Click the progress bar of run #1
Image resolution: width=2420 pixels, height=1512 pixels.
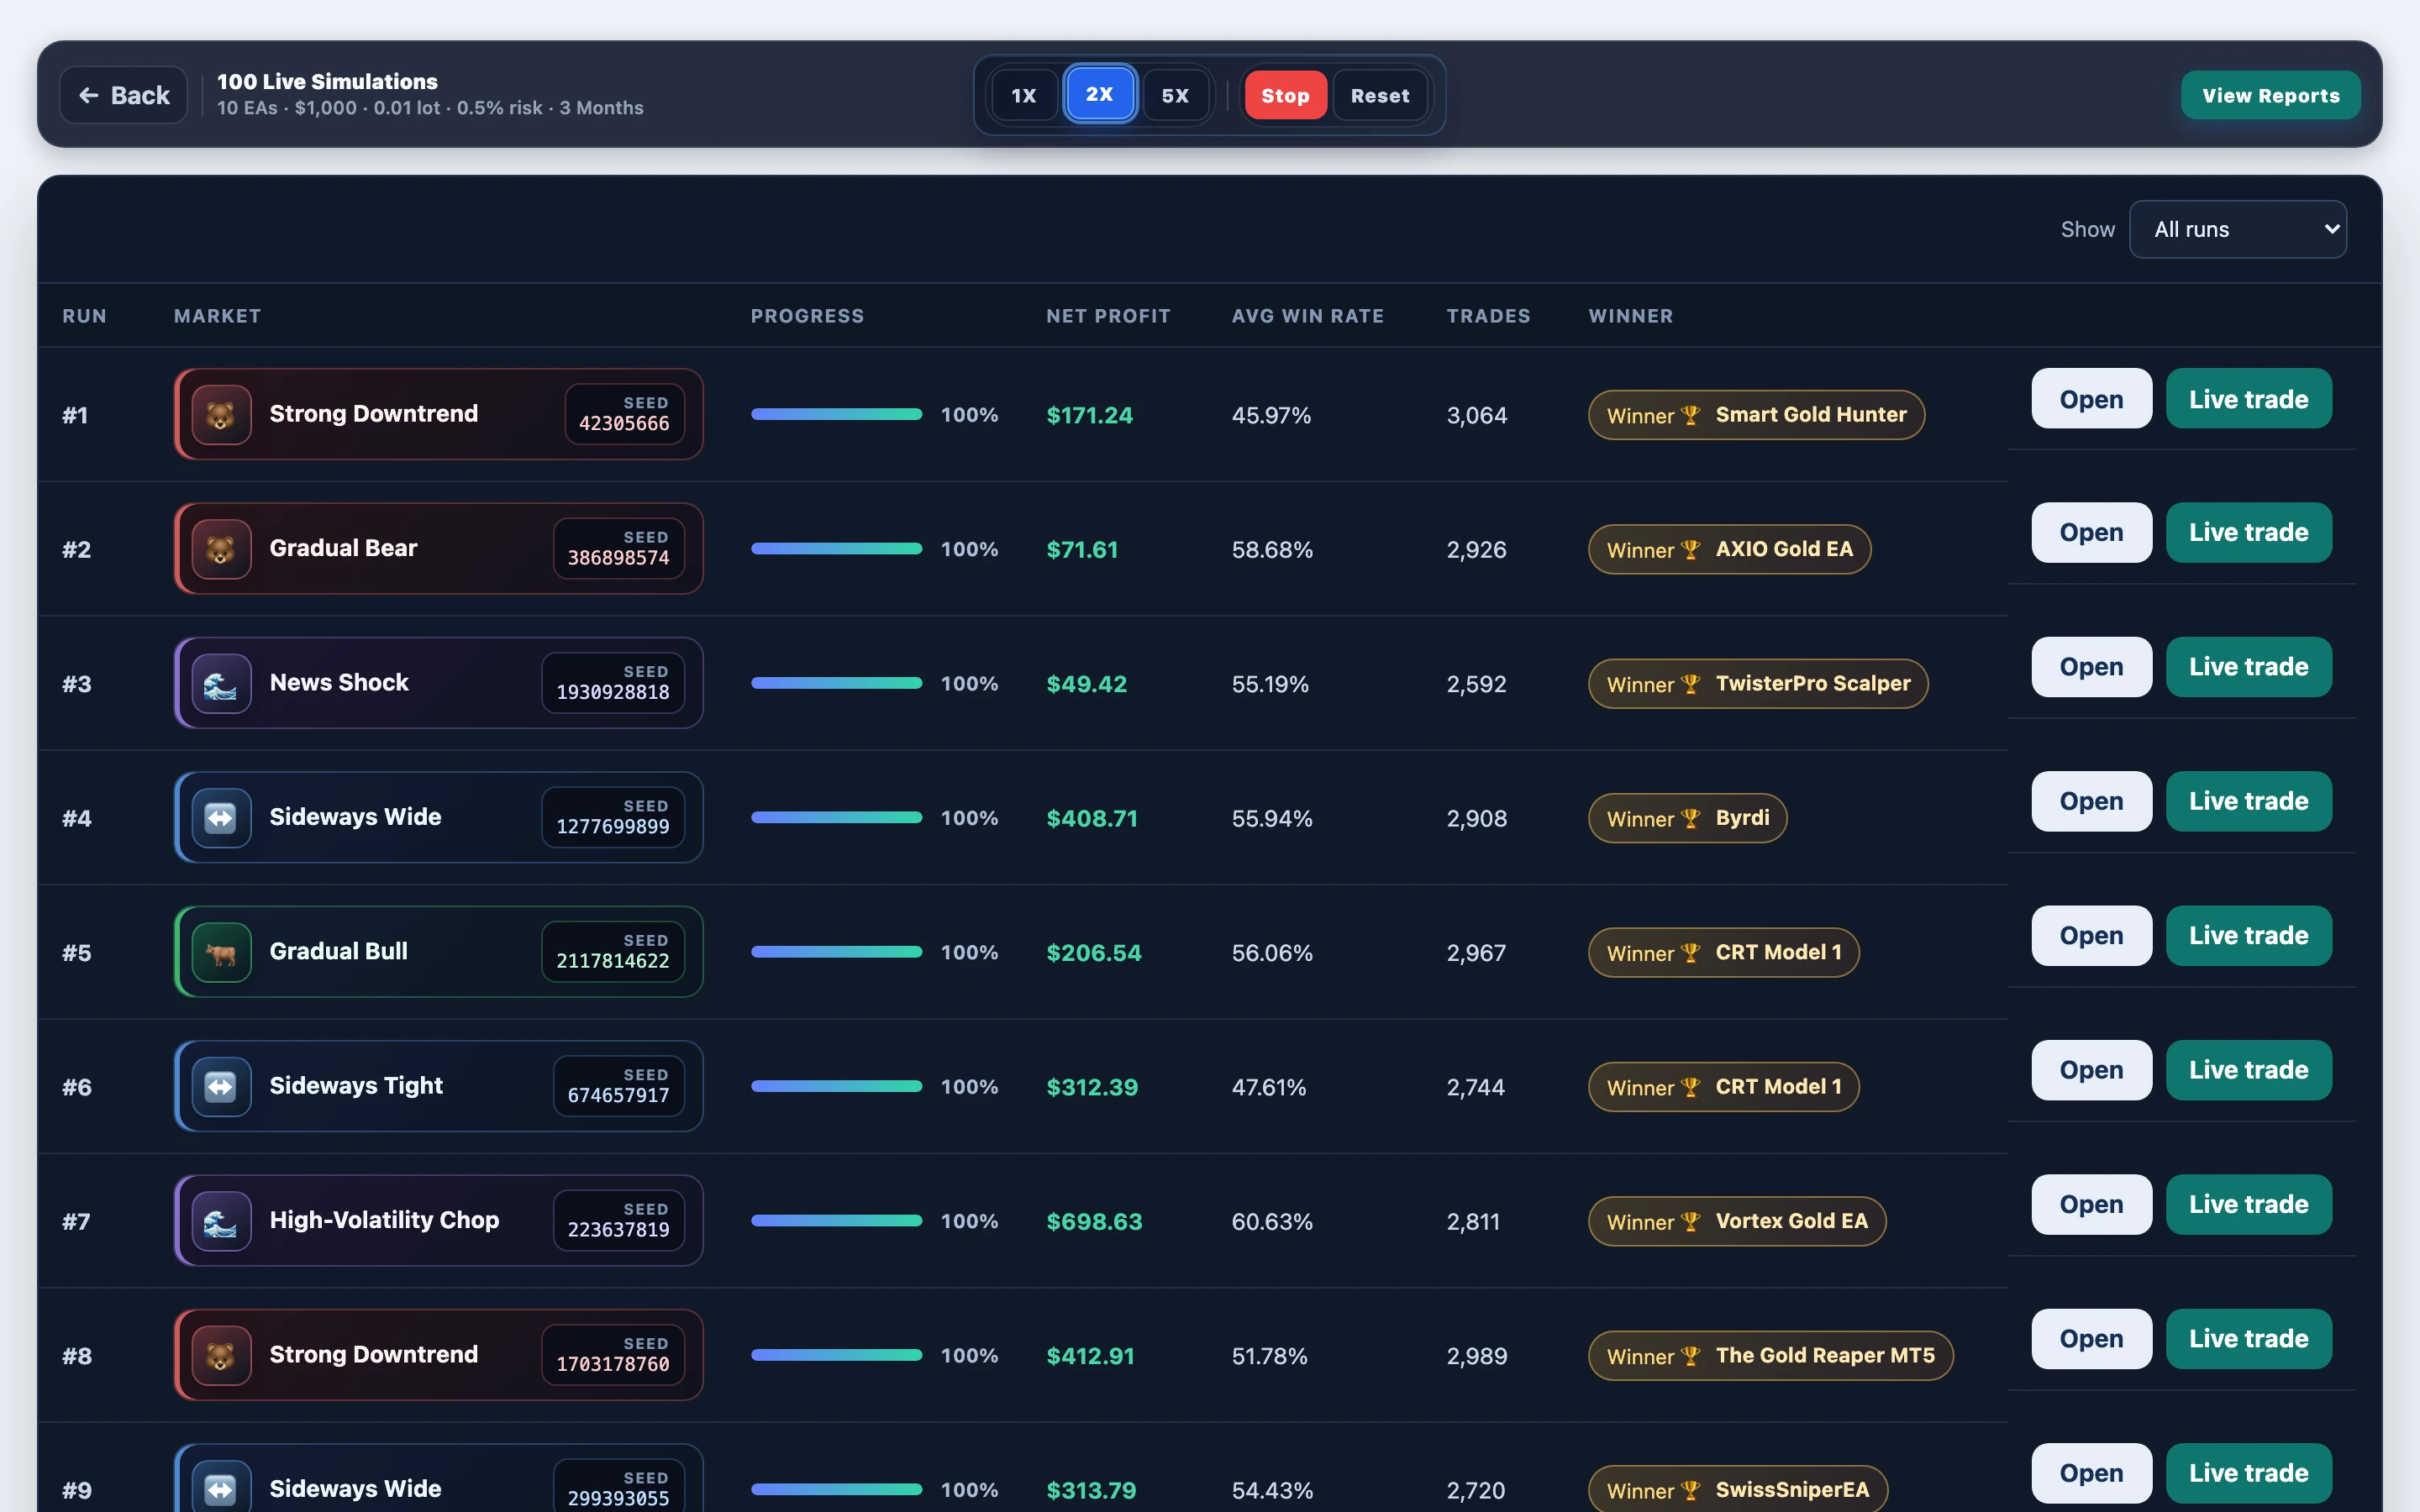click(x=837, y=414)
